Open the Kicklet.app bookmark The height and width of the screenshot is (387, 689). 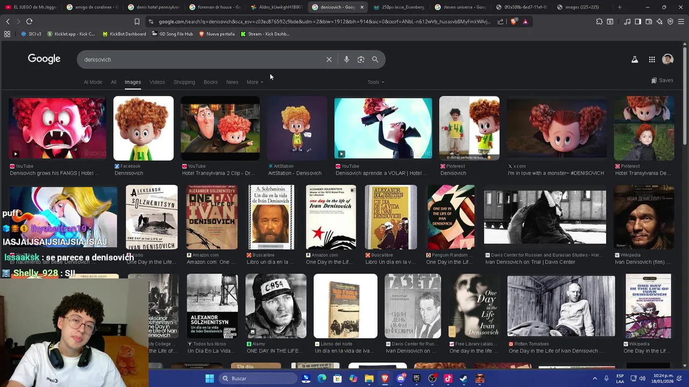click(x=71, y=34)
